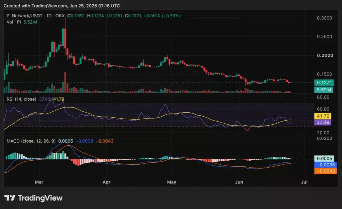Click the 0.2000 price axis label
This screenshot has height=209, width=342.
(x=325, y=55)
